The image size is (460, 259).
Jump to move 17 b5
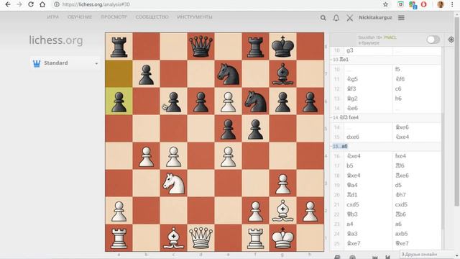coord(368,165)
